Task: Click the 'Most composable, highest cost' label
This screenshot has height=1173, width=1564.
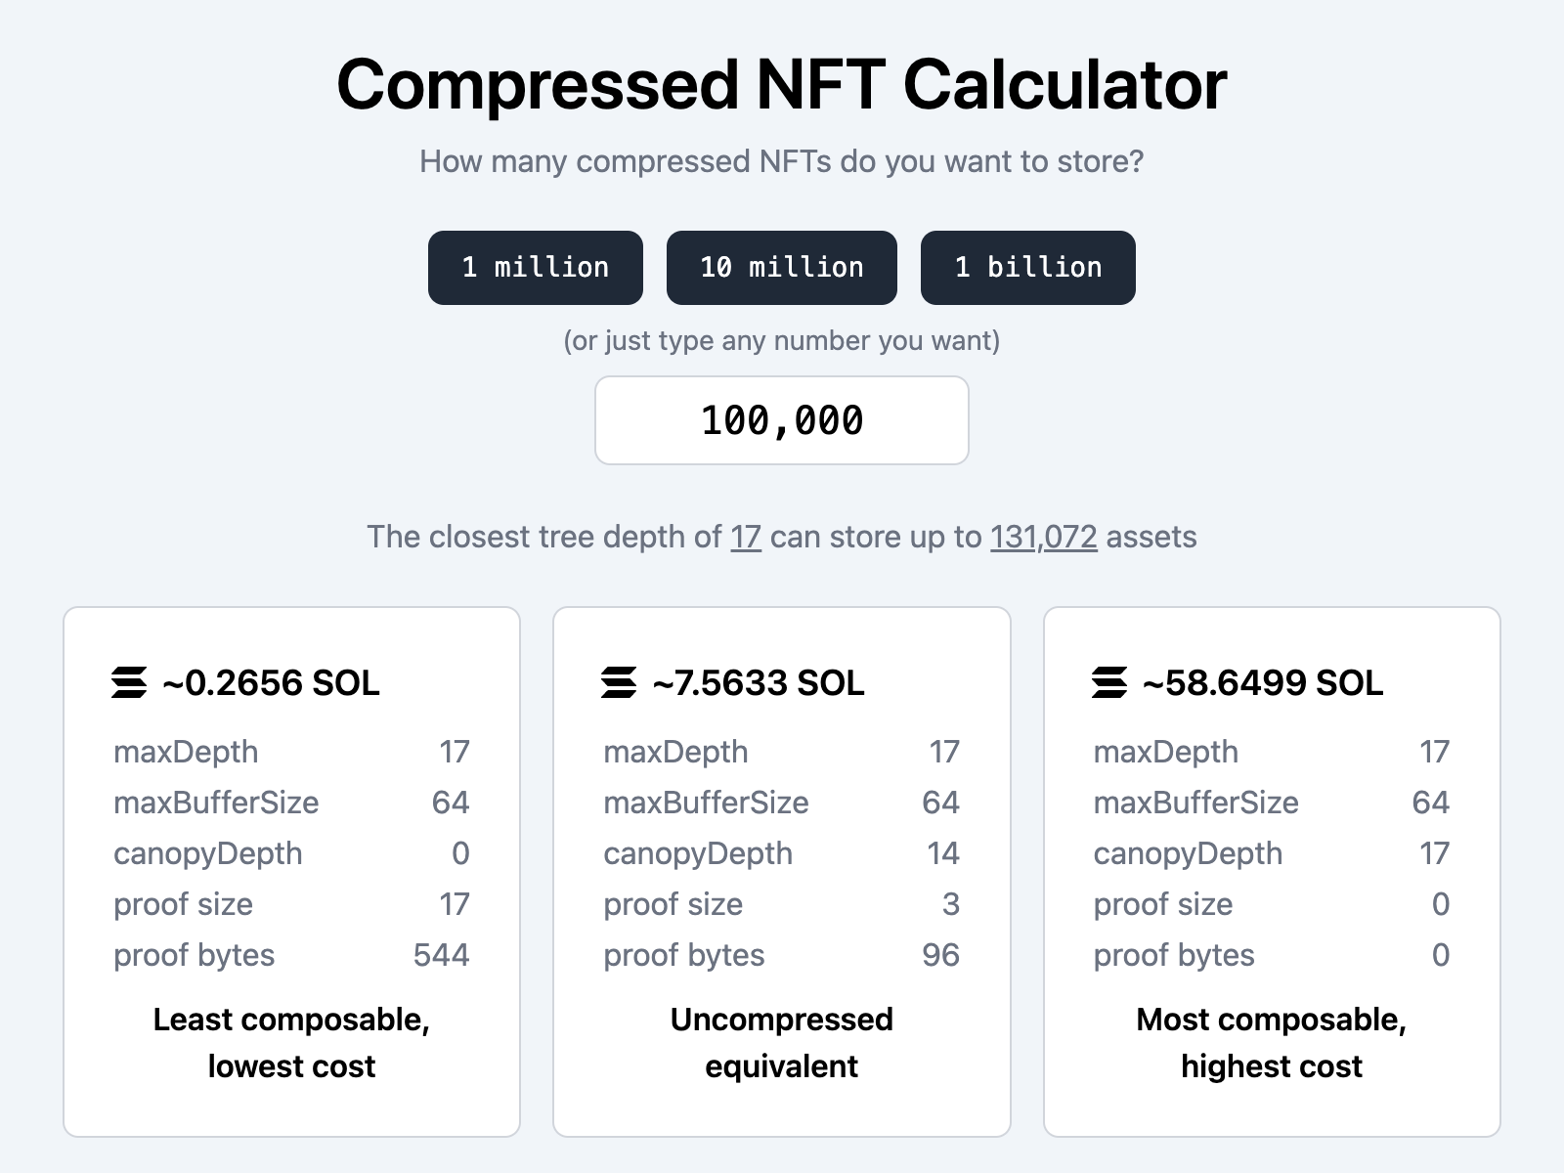Action: 1271,1042
